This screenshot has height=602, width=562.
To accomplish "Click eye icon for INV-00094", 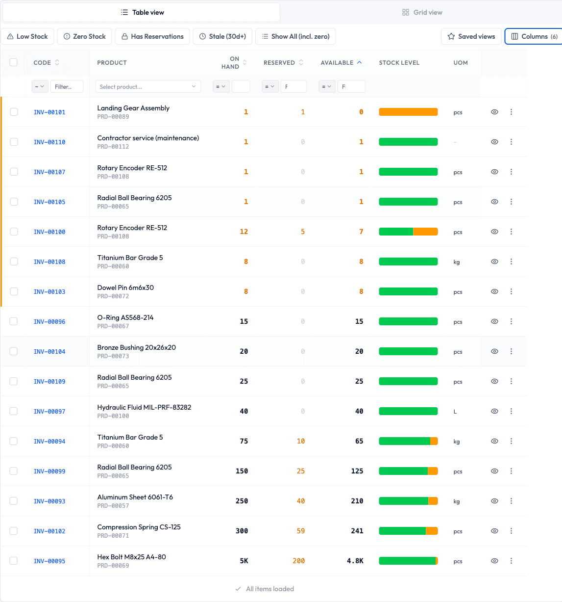I will click(494, 441).
